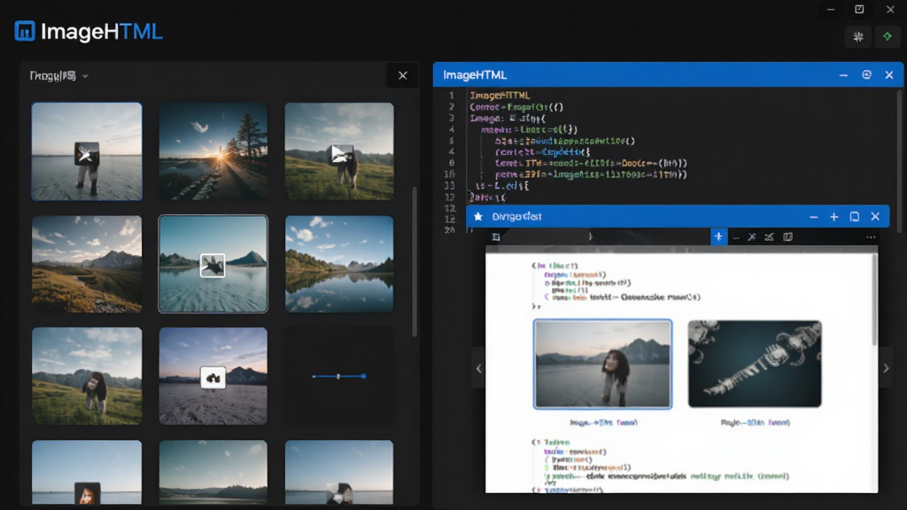
Task: Click overlay icon on gray dusk sand thumbnail
Action: (213, 377)
